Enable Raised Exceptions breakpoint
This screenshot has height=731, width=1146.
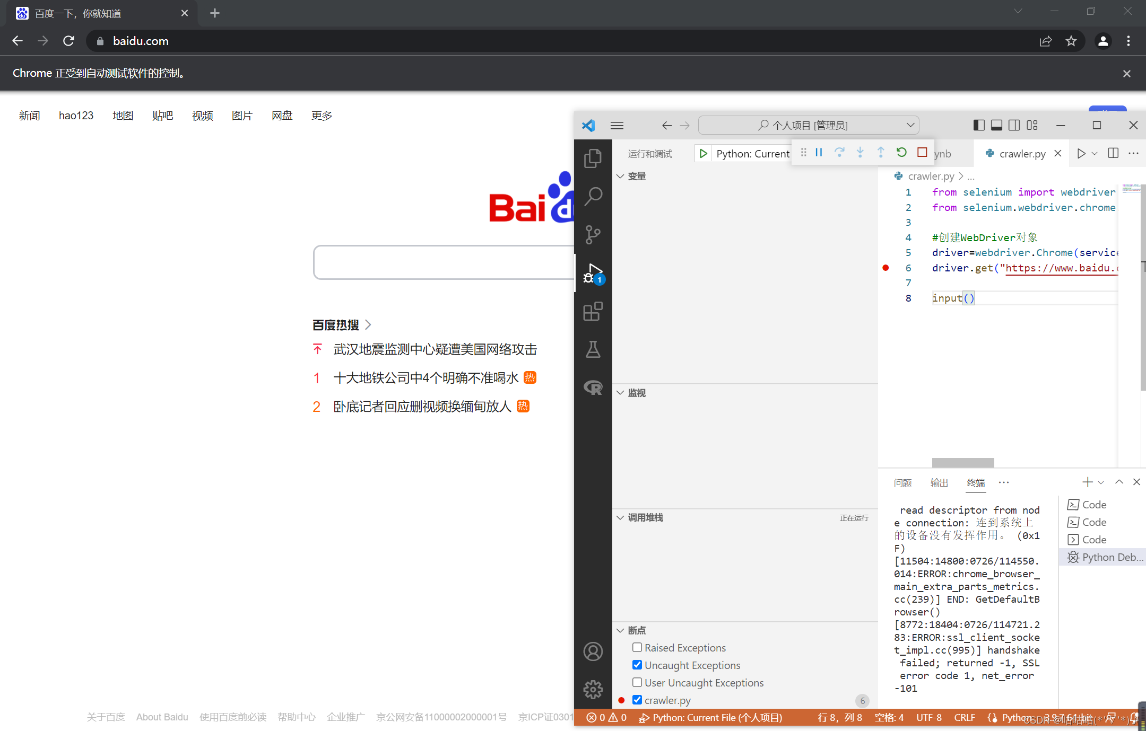click(637, 647)
